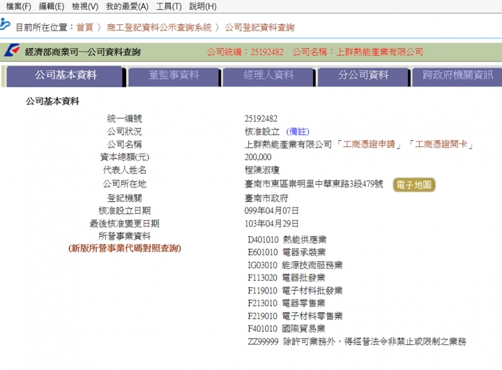The height and width of the screenshot is (370, 502).
Task: Click the 最後核准變更日期 field label
Action: (x=125, y=224)
